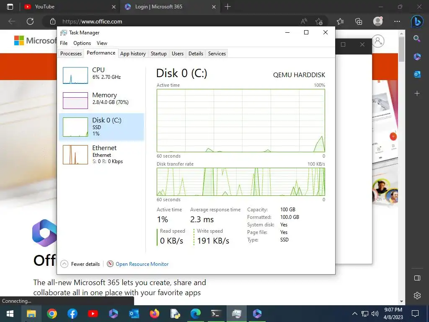Screen dimensions: 429x322
Task: Open Edge sidebar settings gear
Action: pos(417,296)
